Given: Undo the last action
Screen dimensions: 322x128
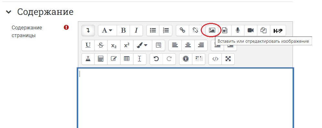Looking at the screenshot, I should [x=156, y=59].
